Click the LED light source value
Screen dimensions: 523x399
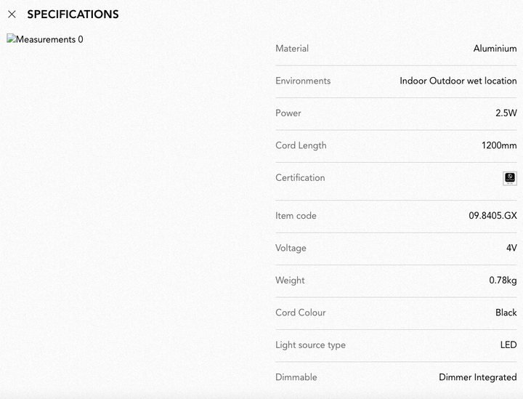pos(508,345)
